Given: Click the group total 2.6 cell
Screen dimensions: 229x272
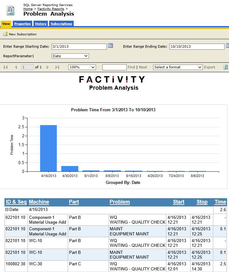Looking at the screenshot, I should (220, 210).
